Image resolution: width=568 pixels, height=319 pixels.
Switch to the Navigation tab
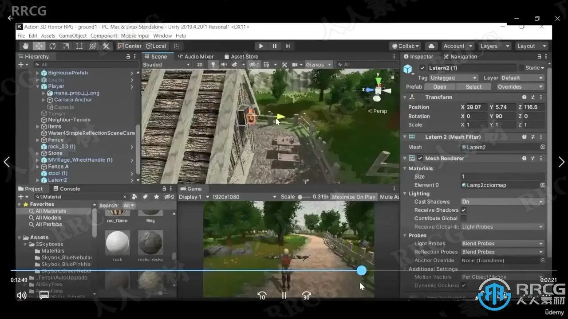click(x=460, y=57)
